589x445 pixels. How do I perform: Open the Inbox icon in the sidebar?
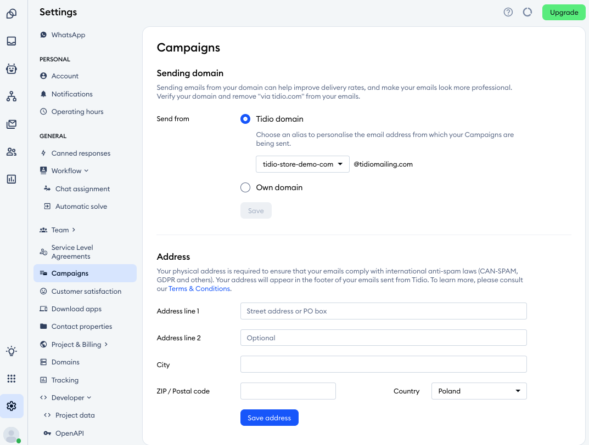[x=12, y=41]
